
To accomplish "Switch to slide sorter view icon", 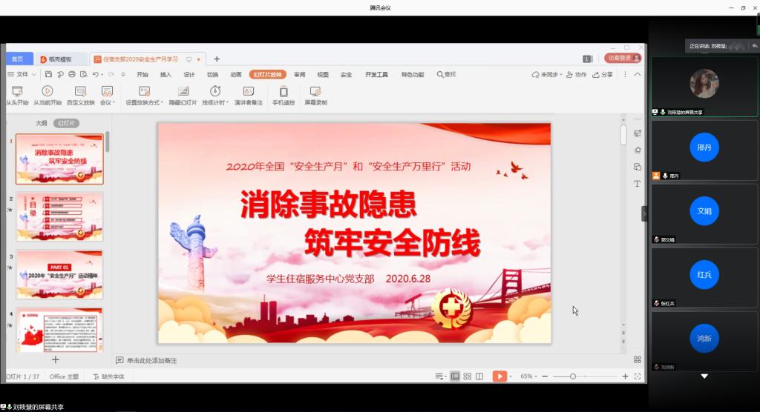I will [467, 376].
